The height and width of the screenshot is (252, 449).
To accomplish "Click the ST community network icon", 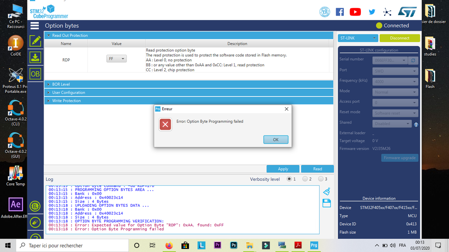I will (x=387, y=12).
